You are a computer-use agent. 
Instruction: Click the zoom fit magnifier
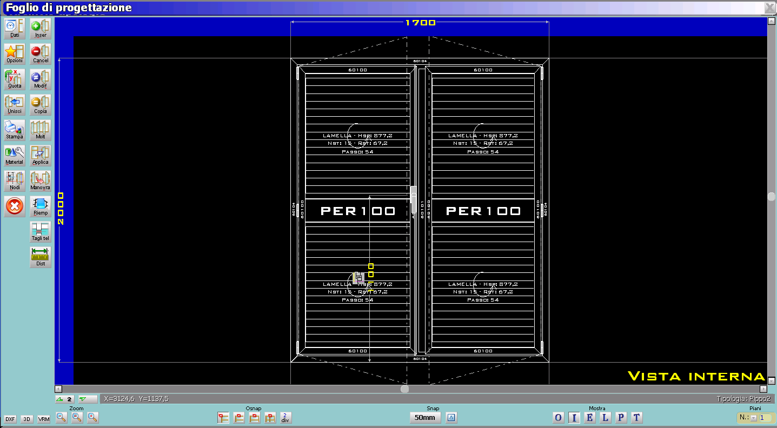(77, 417)
